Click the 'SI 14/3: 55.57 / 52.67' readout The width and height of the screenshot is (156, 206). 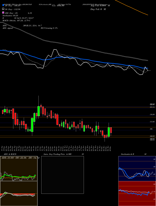point(24,18)
